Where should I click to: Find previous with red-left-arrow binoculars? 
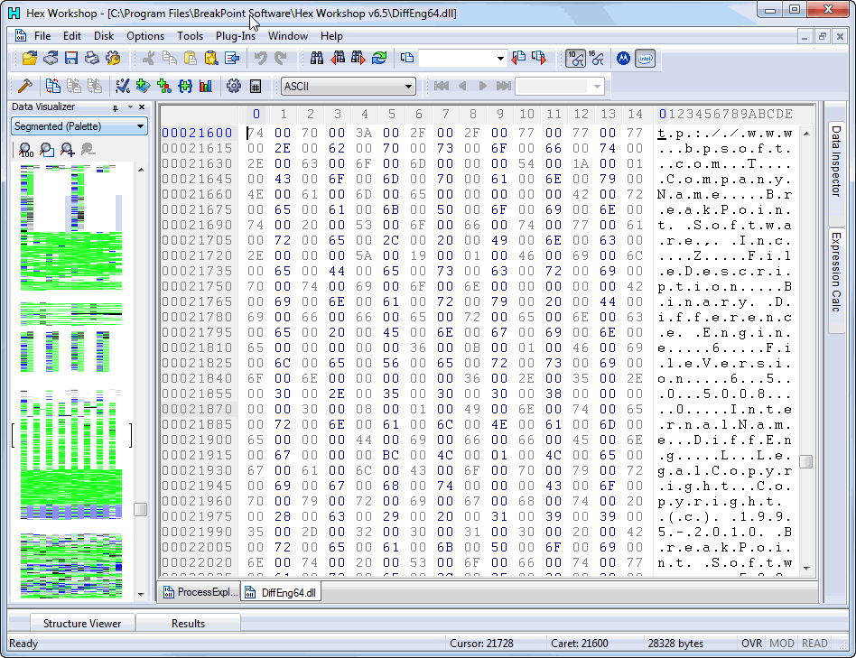[338, 58]
